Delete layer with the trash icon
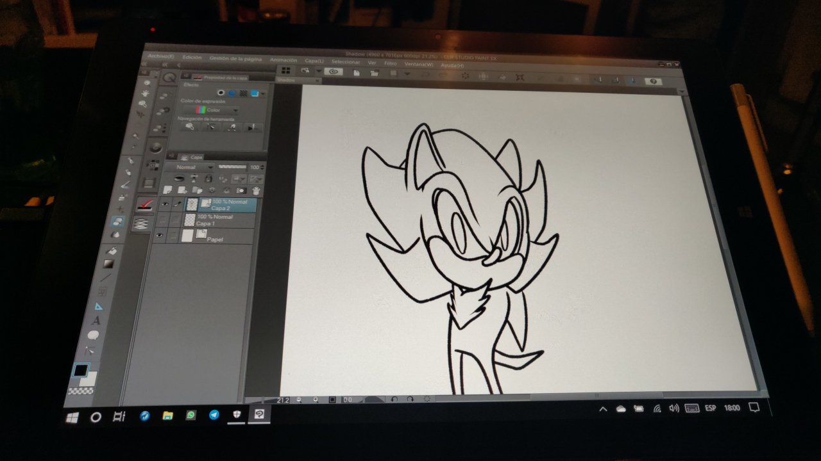Viewport: 821px width, 461px height. point(256,190)
